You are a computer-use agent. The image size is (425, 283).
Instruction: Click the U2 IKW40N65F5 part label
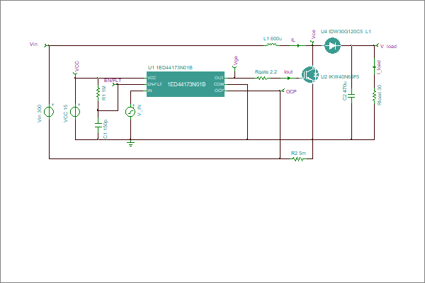tap(340, 76)
